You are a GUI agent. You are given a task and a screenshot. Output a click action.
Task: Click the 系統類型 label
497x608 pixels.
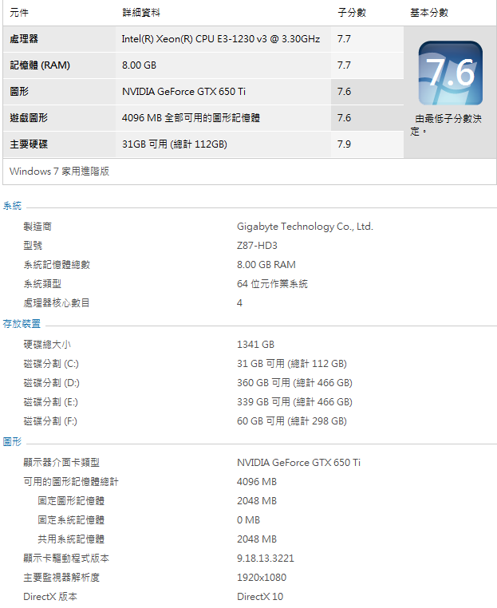(x=42, y=284)
